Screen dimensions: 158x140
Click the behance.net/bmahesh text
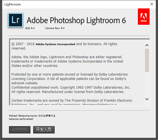coord(21,119)
